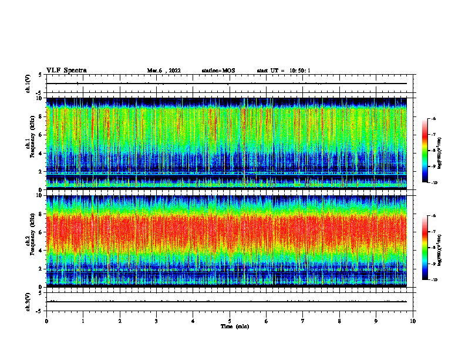The width and height of the screenshot is (465, 360).
Task: Click the time-axis tick label "1"
Action: pos(83,321)
